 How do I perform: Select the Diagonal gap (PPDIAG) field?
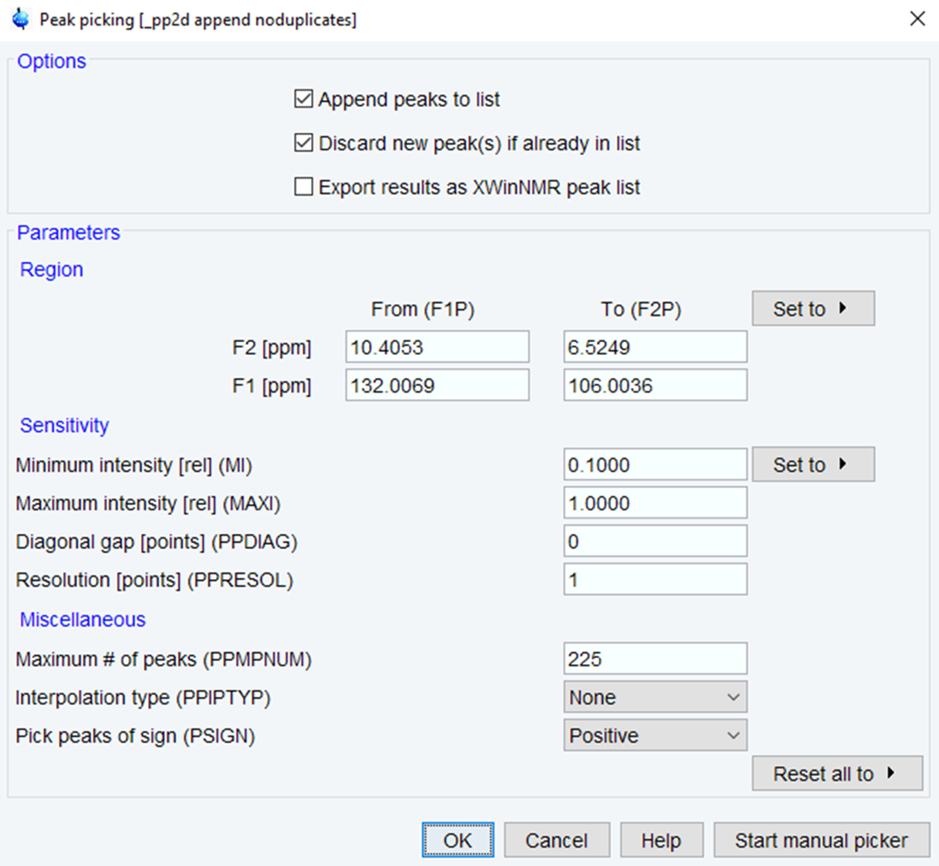tap(655, 541)
